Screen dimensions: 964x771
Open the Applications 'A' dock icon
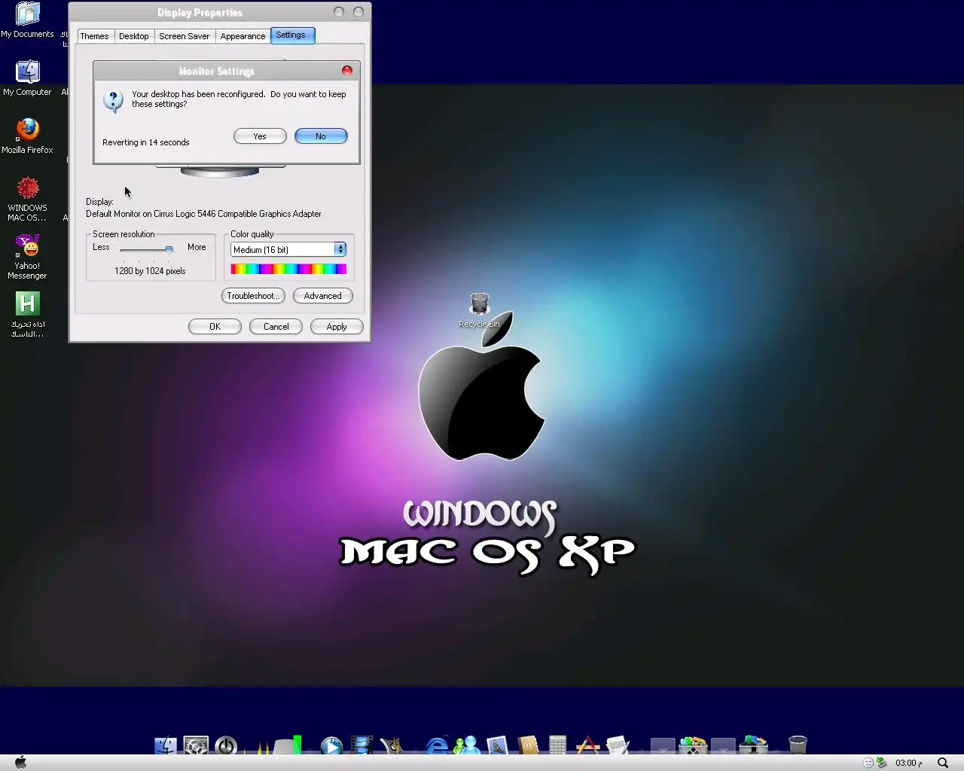(x=587, y=745)
